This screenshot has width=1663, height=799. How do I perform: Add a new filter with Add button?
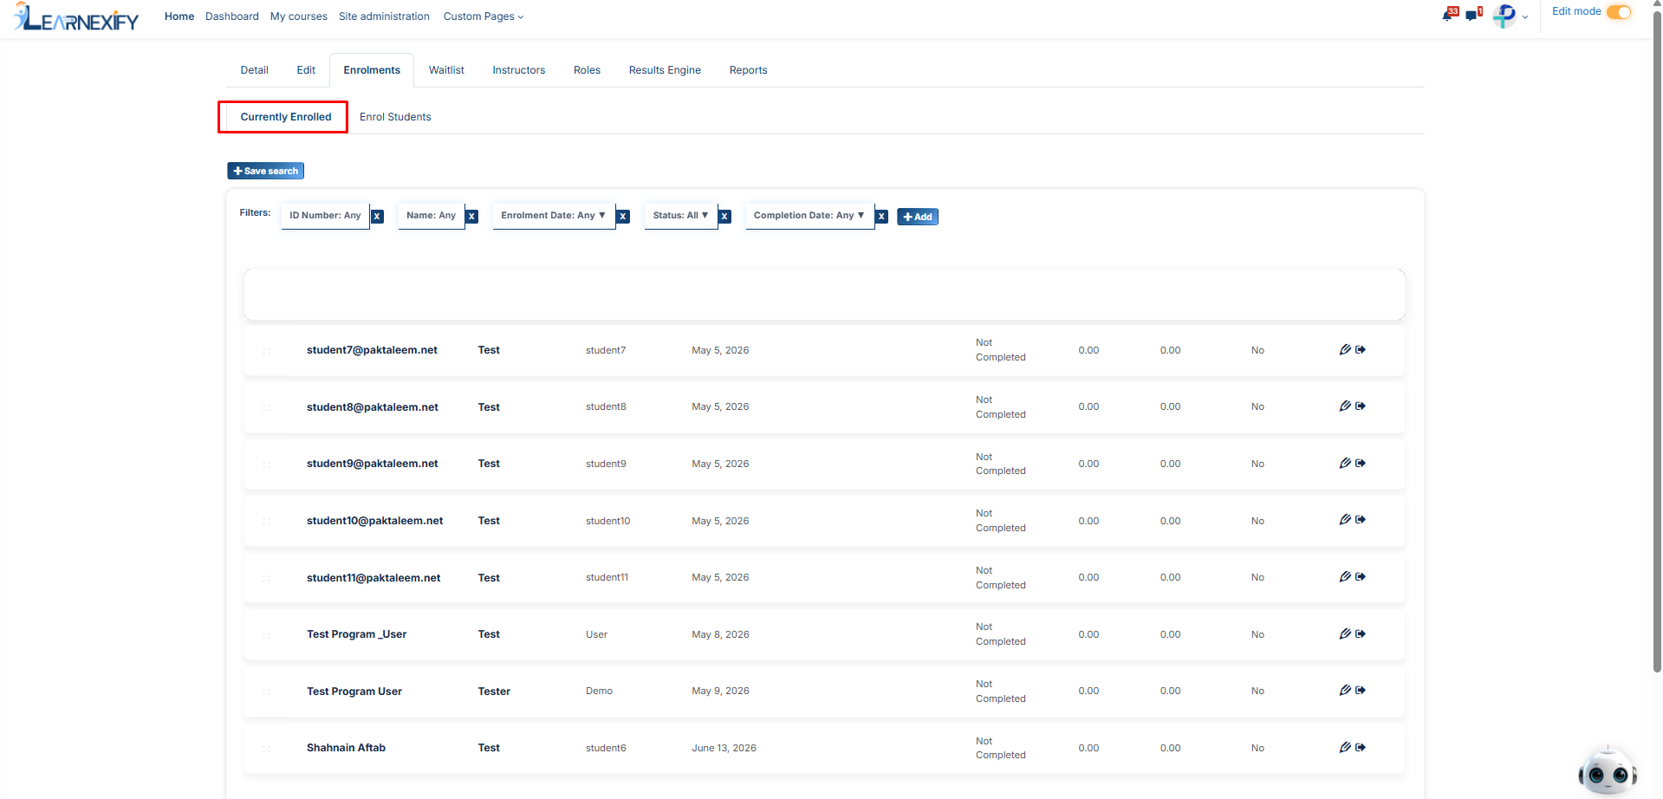pos(918,217)
